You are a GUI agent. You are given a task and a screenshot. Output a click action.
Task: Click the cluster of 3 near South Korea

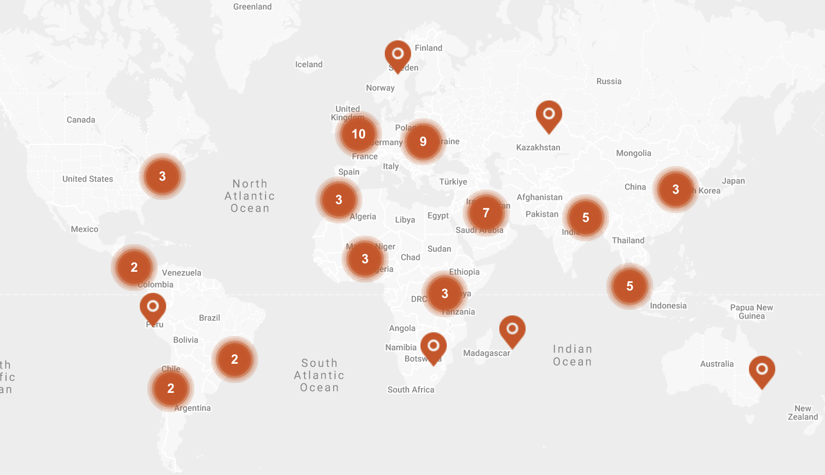tap(676, 190)
